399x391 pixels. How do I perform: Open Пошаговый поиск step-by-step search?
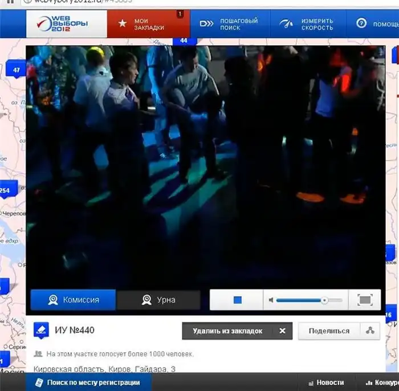coord(228,24)
